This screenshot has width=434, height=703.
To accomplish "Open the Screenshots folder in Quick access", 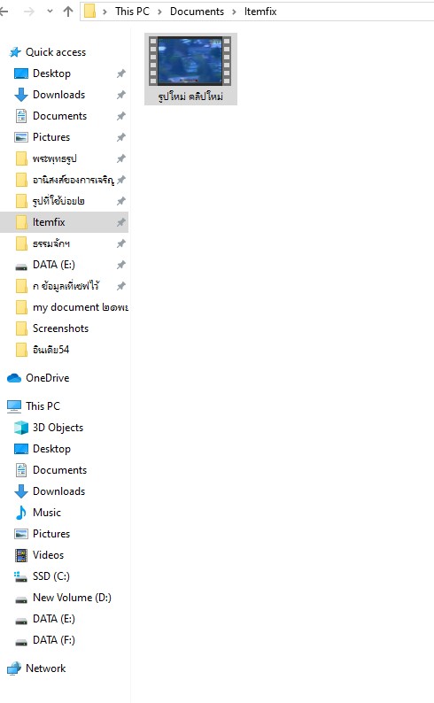I will 60,328.
